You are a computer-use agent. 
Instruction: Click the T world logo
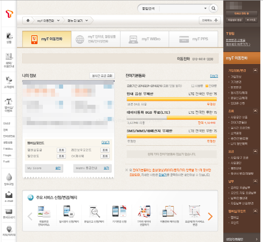click(9, 14)
